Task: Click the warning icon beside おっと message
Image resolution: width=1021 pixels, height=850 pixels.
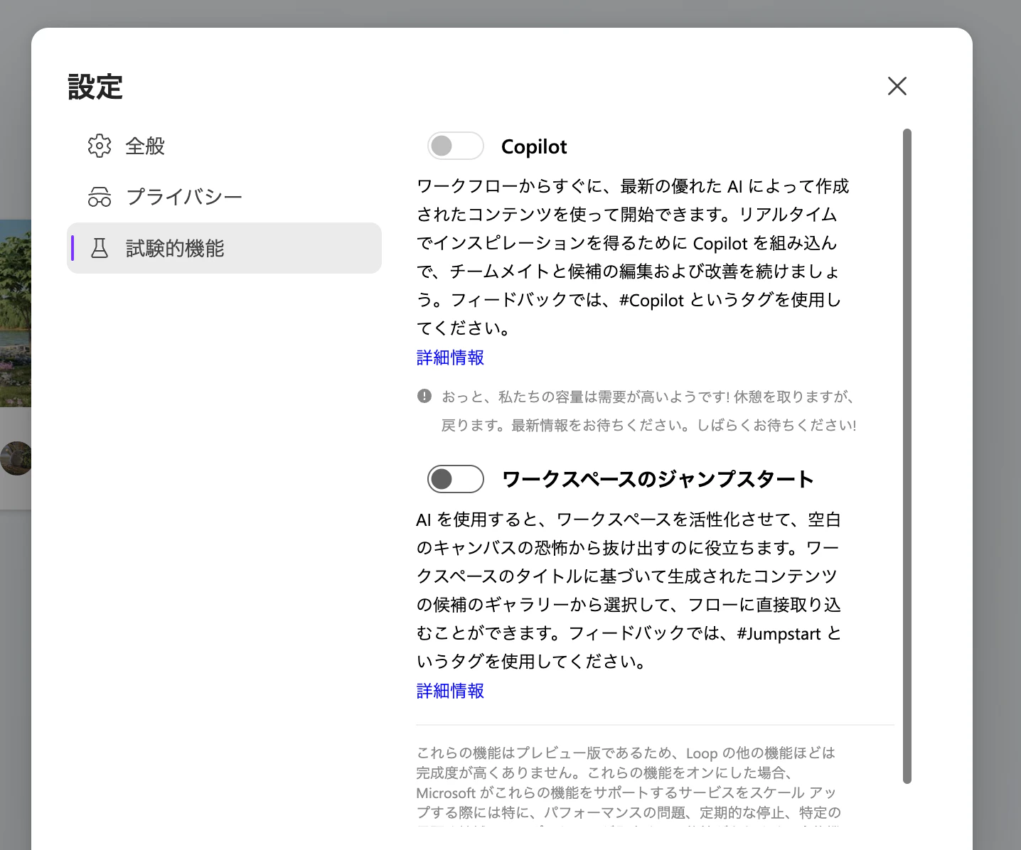Action: [x=424, y=396]
